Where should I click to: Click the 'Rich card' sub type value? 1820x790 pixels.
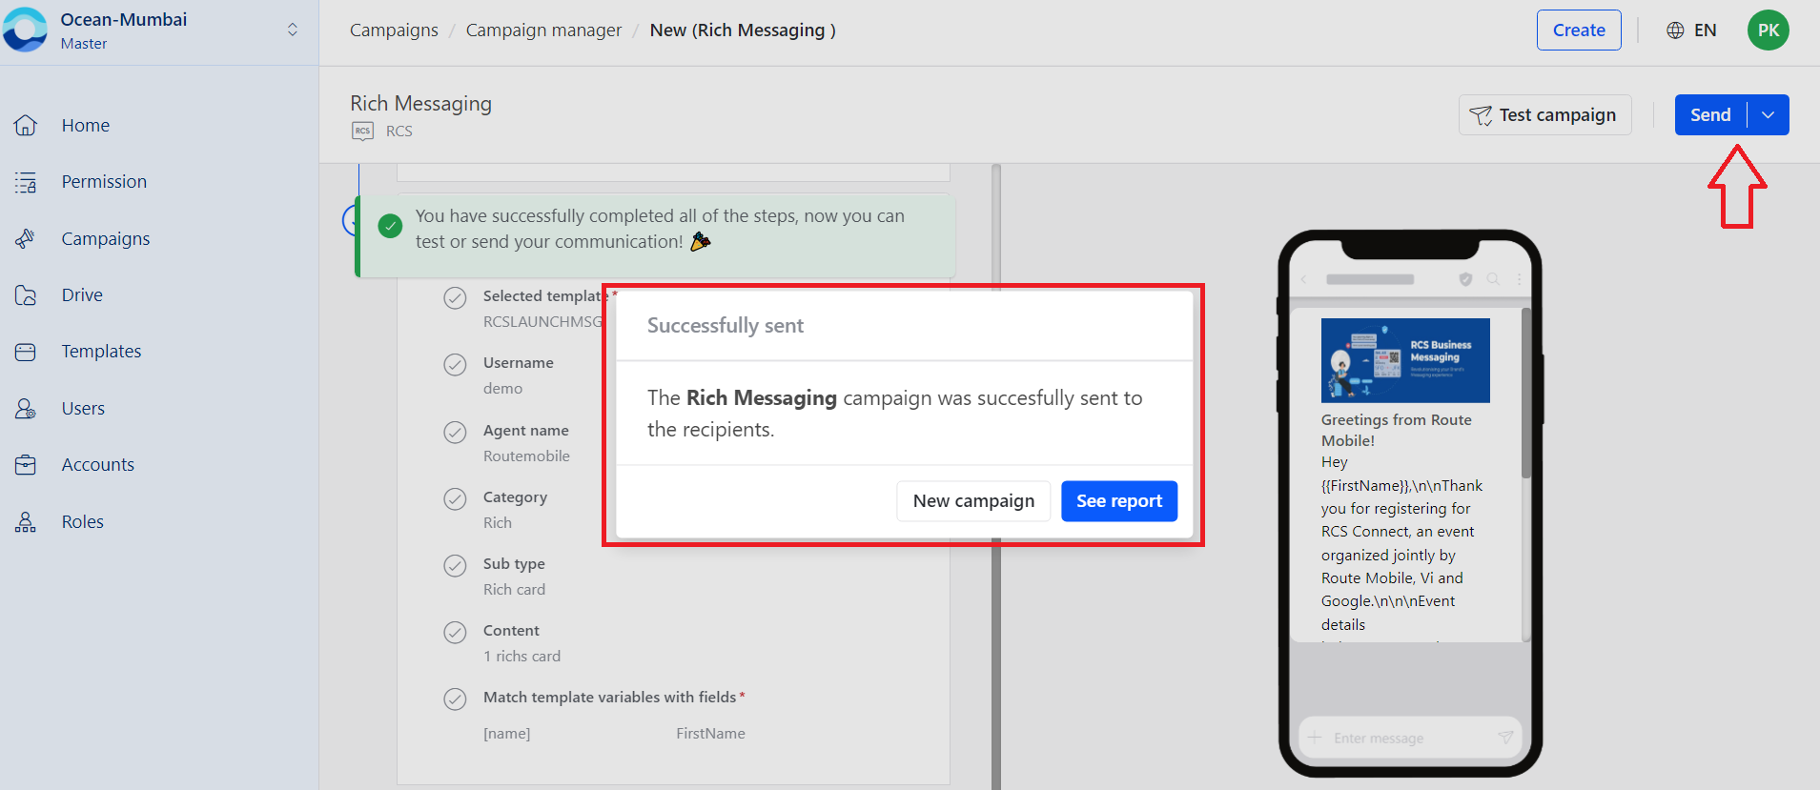[514, 590]
